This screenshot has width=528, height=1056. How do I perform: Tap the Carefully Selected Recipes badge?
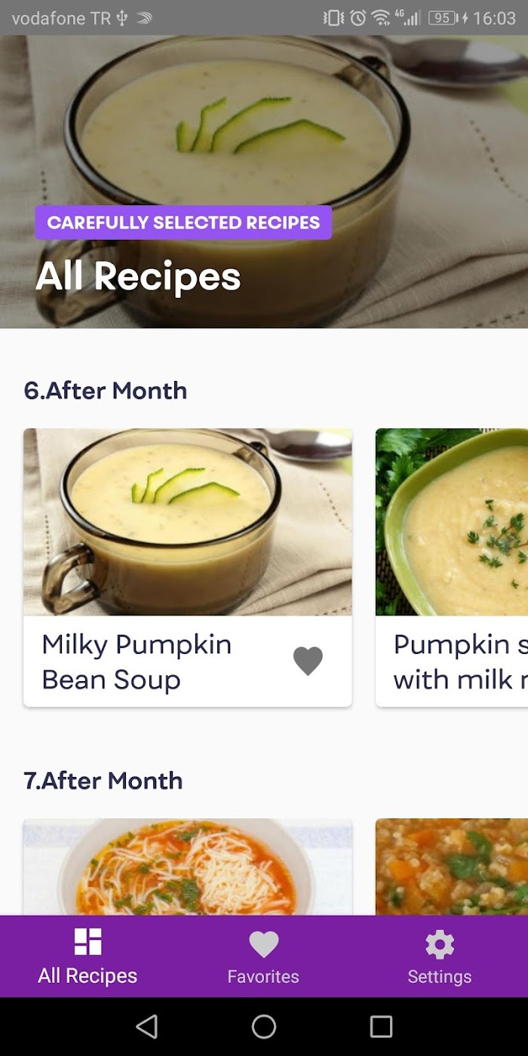(183, 223)
